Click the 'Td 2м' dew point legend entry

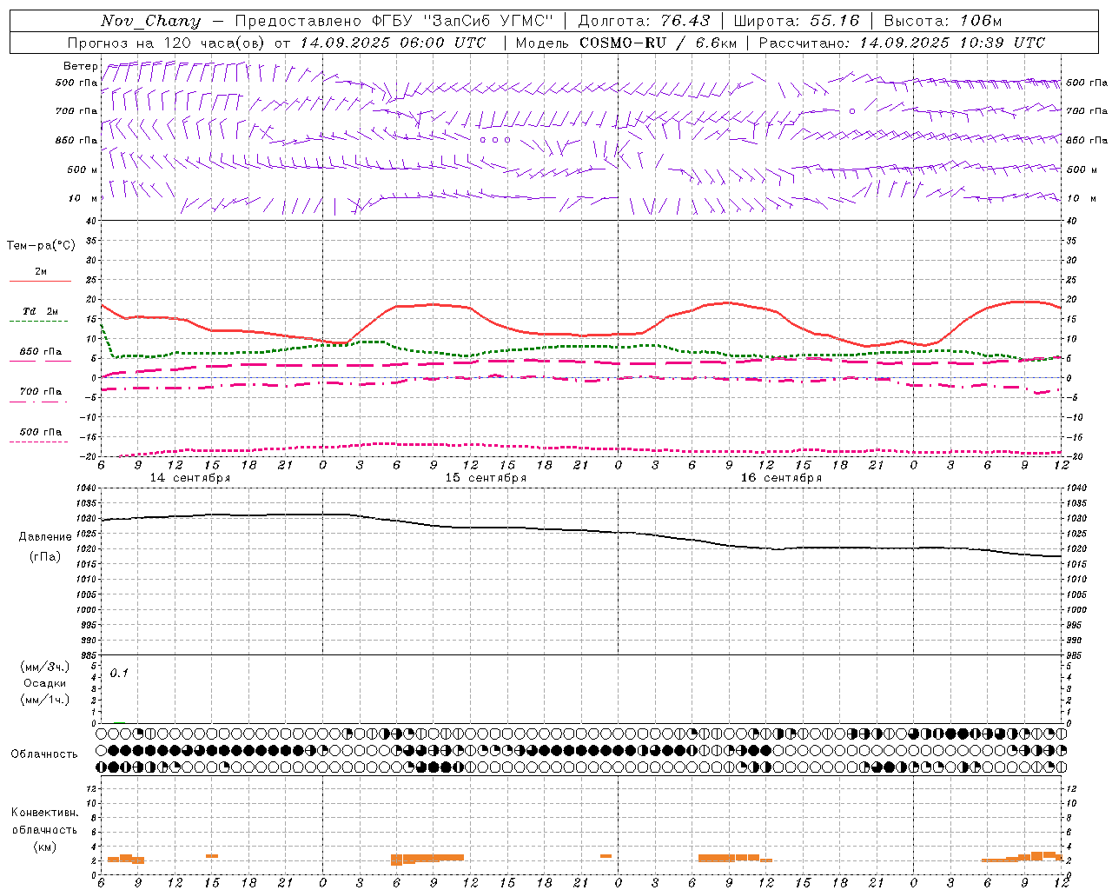(40, 311)
